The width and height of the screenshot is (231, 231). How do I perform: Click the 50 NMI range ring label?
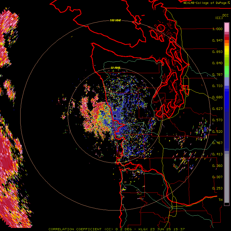[x=115, y=68]
